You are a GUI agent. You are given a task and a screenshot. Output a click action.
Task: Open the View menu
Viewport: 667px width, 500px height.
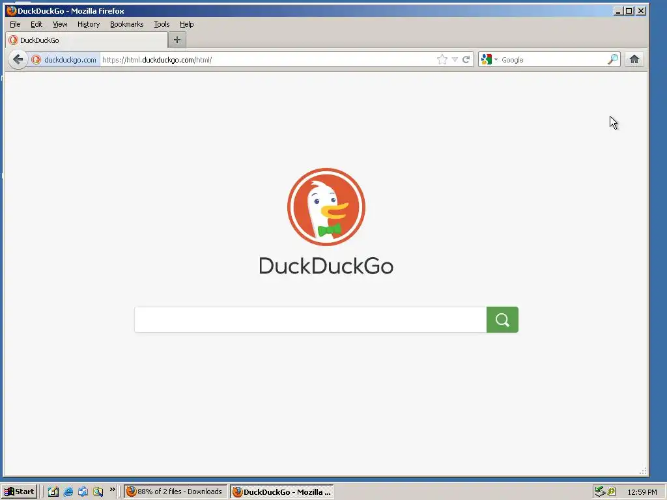pyautogui.click(x=60, y=24)
